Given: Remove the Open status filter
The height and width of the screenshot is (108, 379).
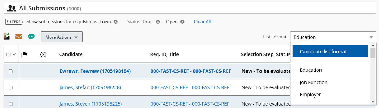Looking at the screenshot, I should [x=182, y=22].
